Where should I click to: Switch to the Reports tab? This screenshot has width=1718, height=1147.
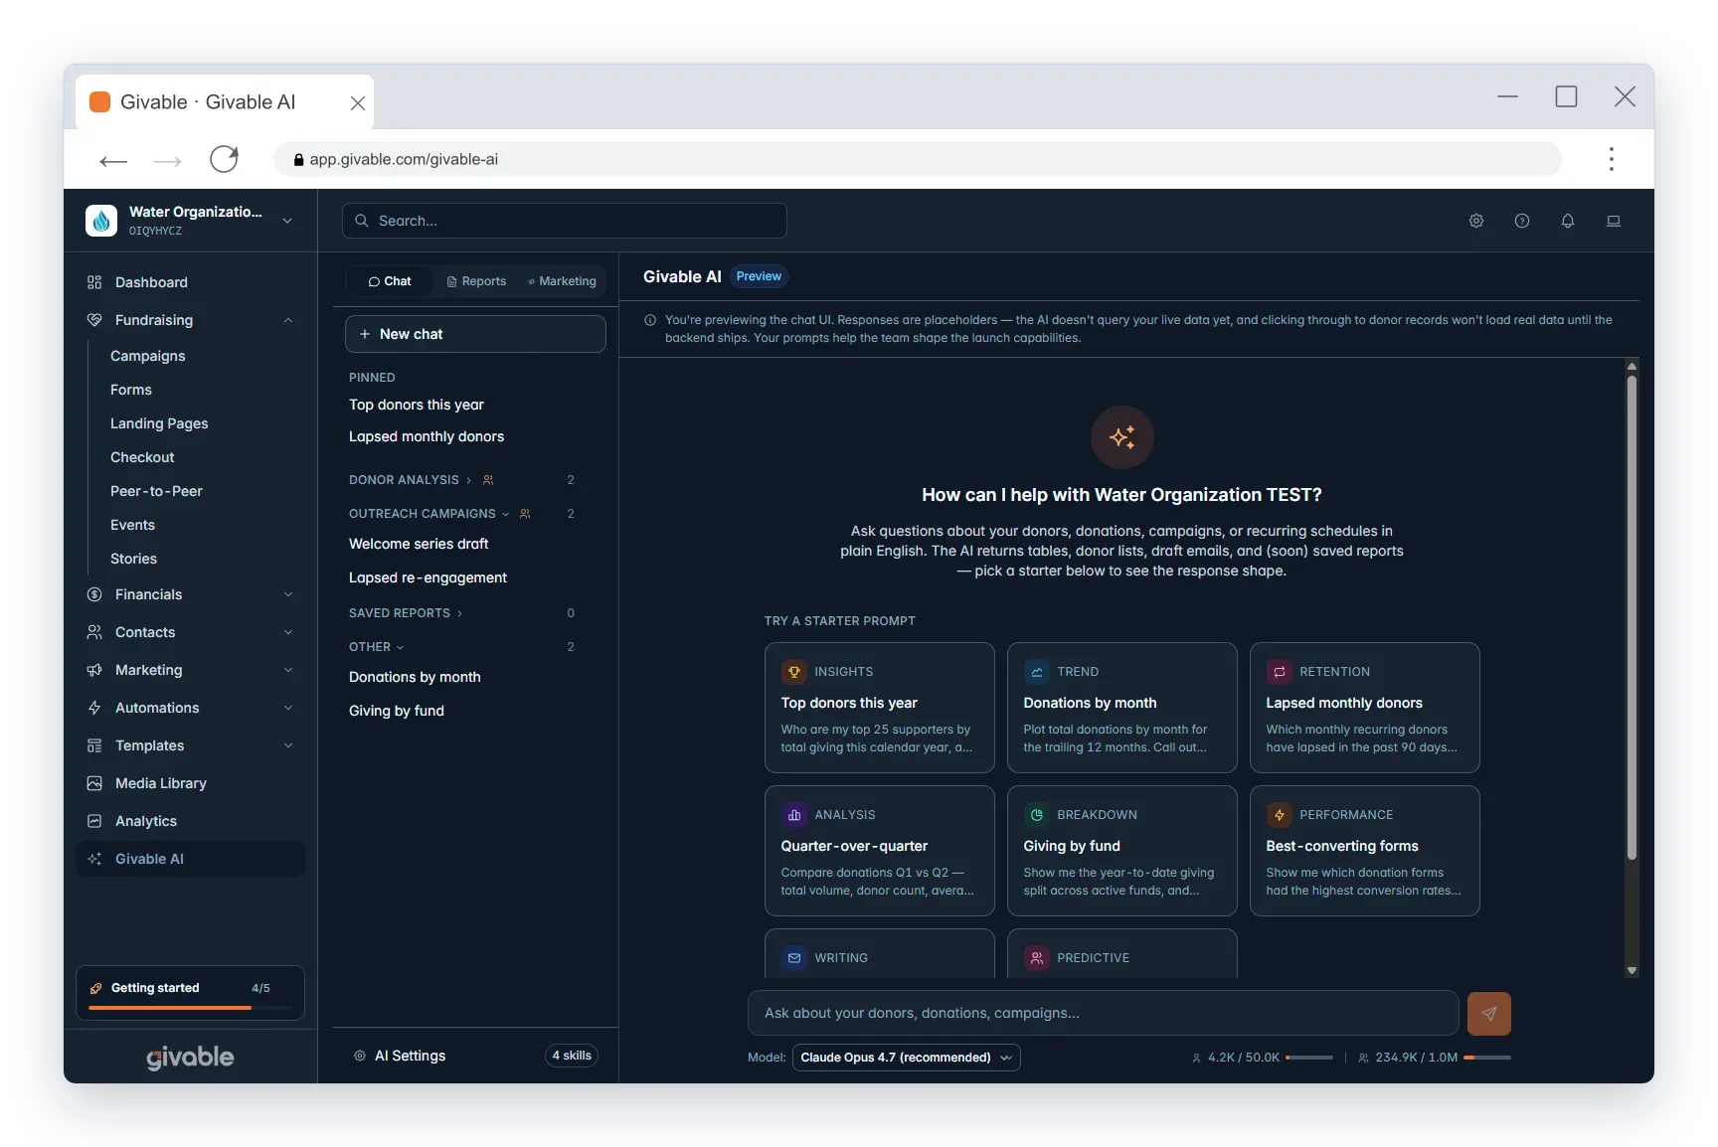pyautogui.click(x=476, y=281)
